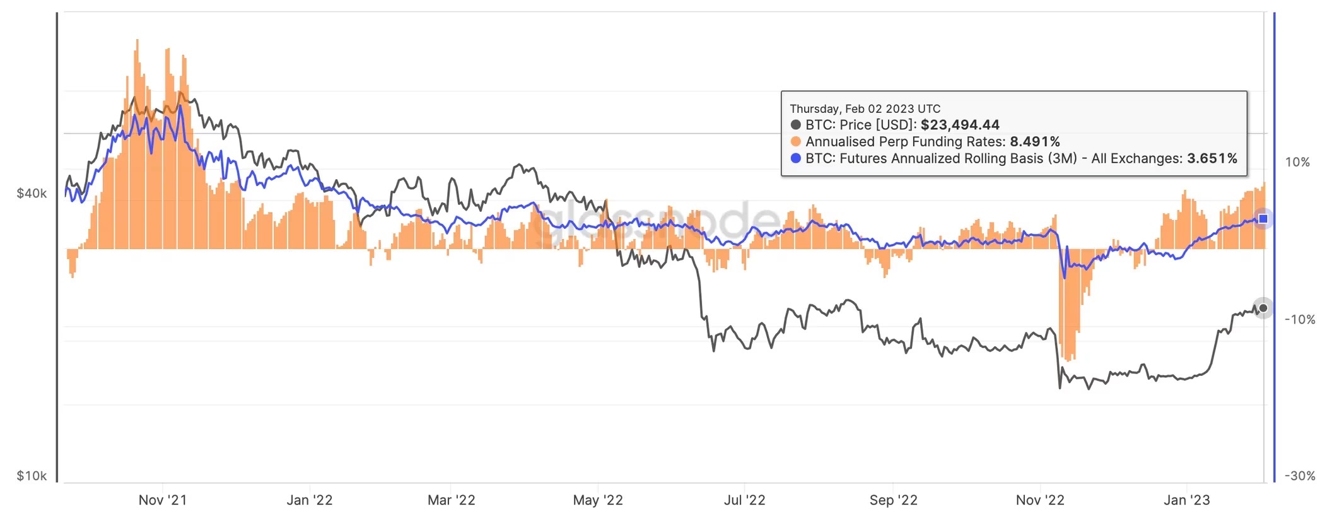Click the $10k left axis label
The image size is (1332, 526).
coord(32,476)
